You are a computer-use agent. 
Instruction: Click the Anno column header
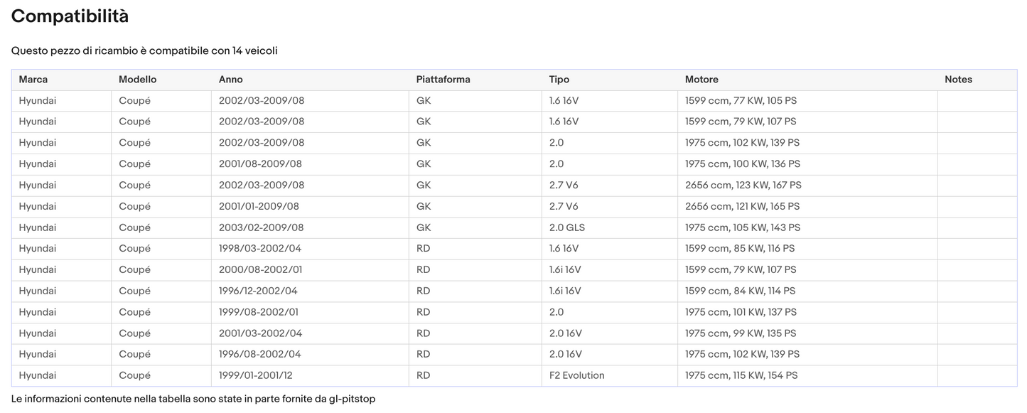230,80
